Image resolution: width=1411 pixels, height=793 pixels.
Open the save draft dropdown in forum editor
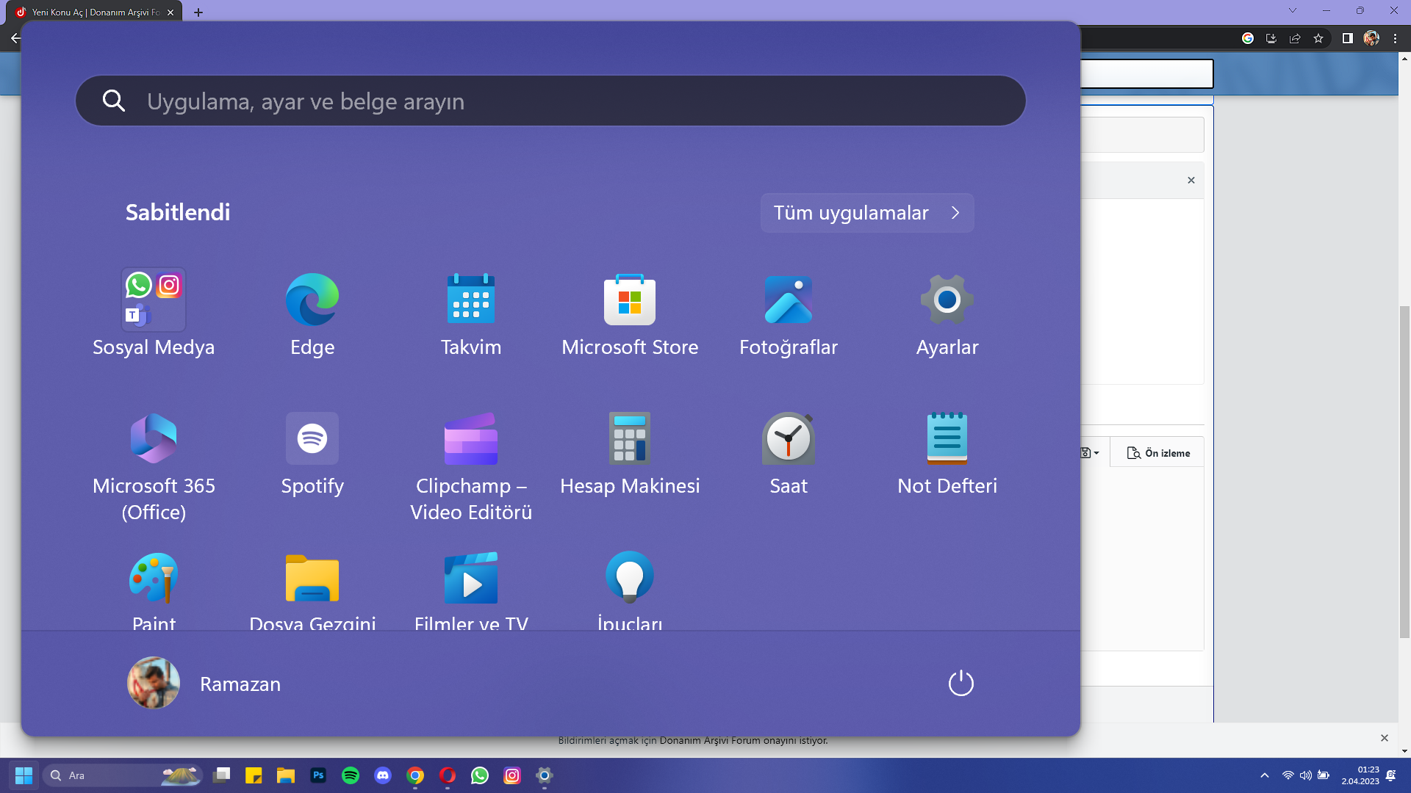pyautogui.click(x=1090, y=453)
